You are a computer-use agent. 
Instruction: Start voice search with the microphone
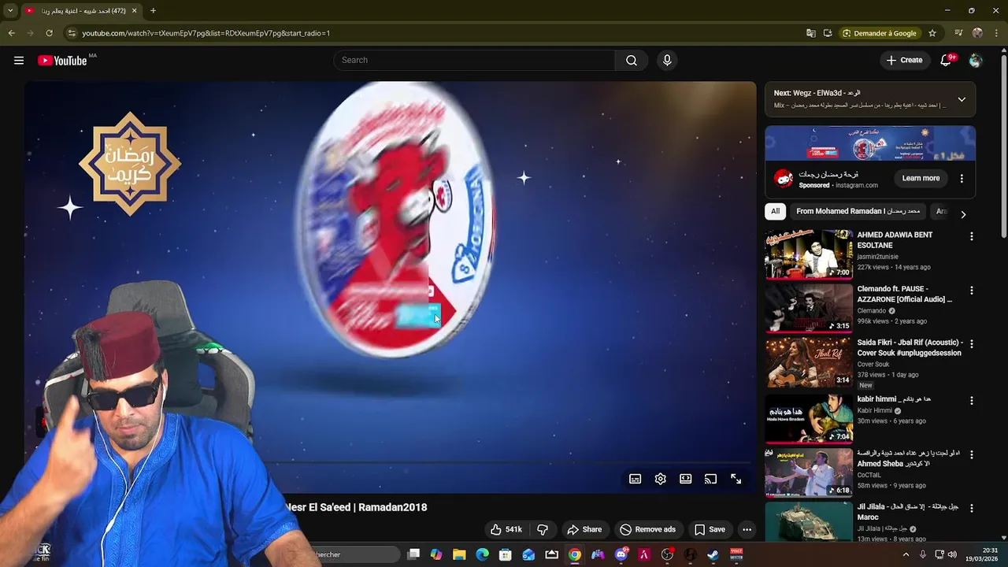667,61
